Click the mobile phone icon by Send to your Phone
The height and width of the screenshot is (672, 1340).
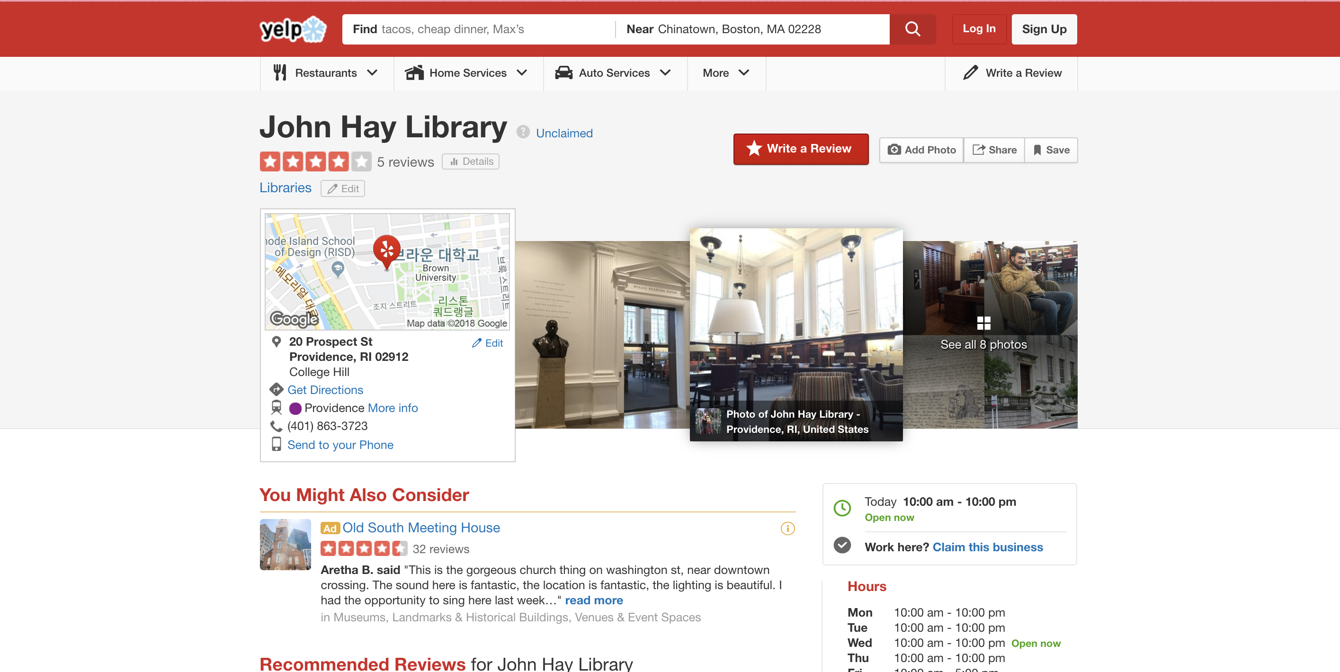tap(276, 444)
